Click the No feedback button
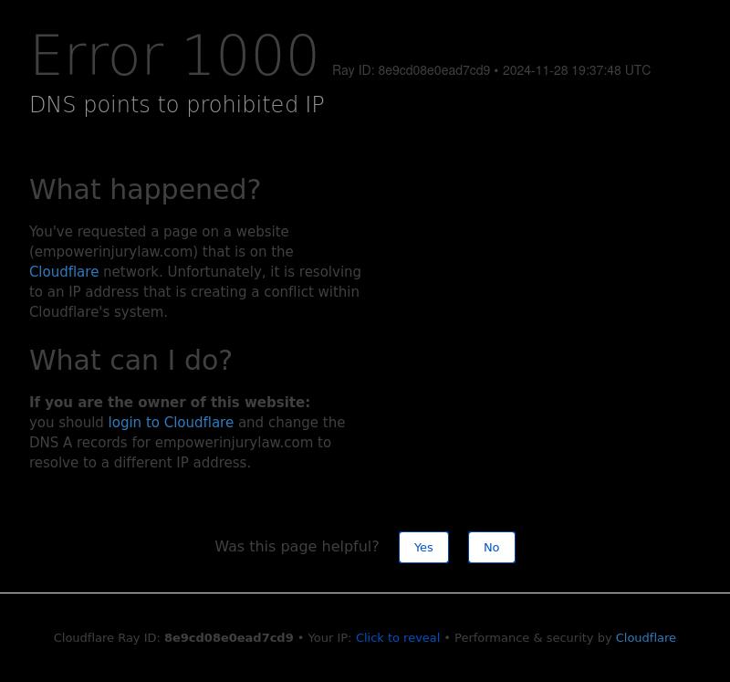The width and height of the screenshot is (730, 682). tap(492, 548)
